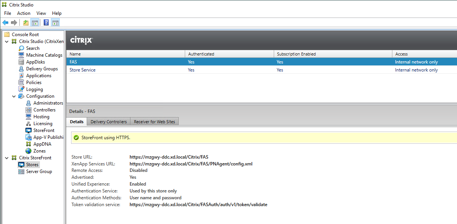Click the blue Help toolbar icon
Viewport: 457px width, 224px height.
click(x=46, y=23)
